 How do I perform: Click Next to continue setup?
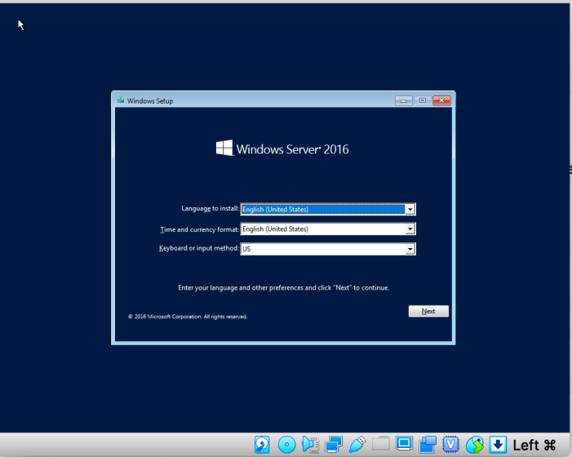click(428, 311)
